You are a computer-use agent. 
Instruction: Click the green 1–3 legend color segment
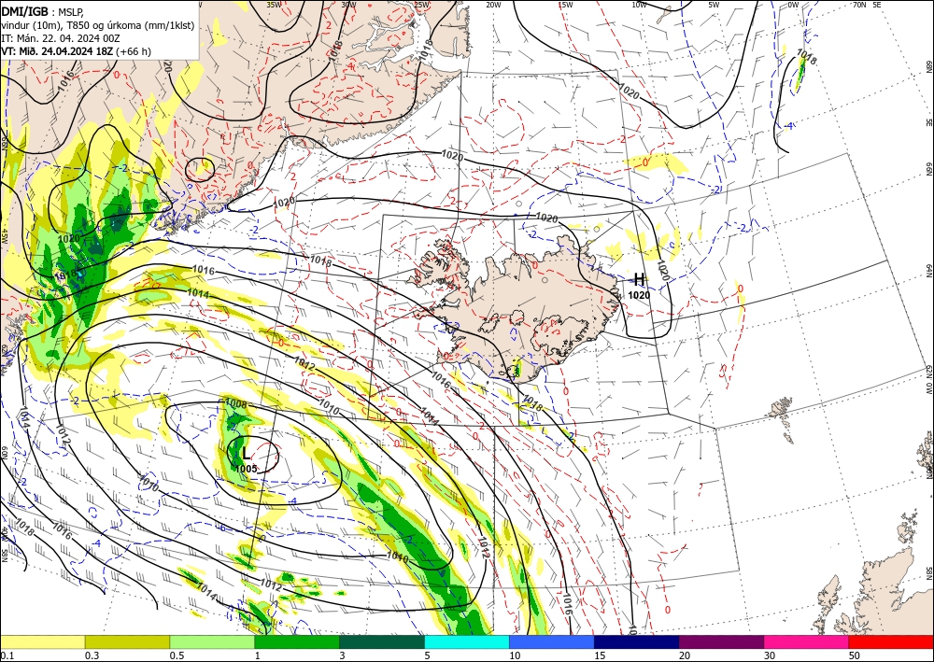coord(297,641)
